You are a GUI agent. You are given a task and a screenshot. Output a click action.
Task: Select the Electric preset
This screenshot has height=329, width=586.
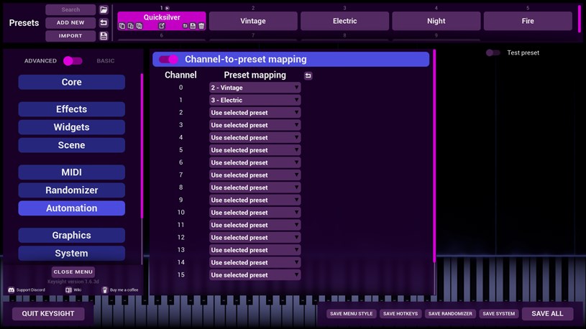344,21
